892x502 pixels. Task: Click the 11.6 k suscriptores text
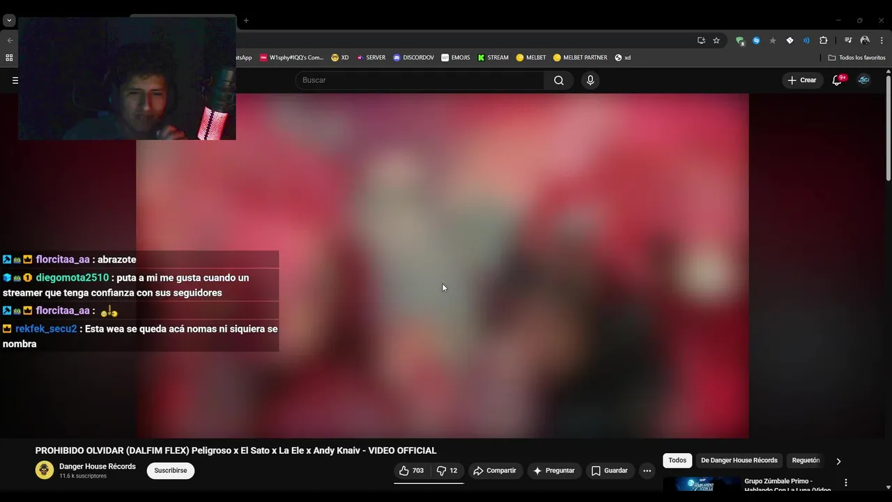point(83,476)
